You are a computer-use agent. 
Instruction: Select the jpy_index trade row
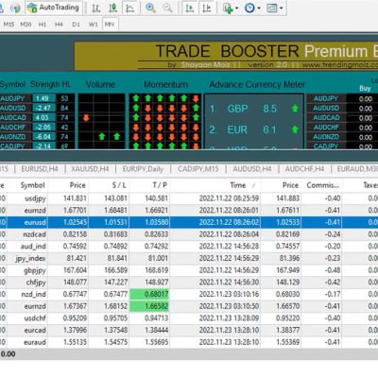pos(189,258)
